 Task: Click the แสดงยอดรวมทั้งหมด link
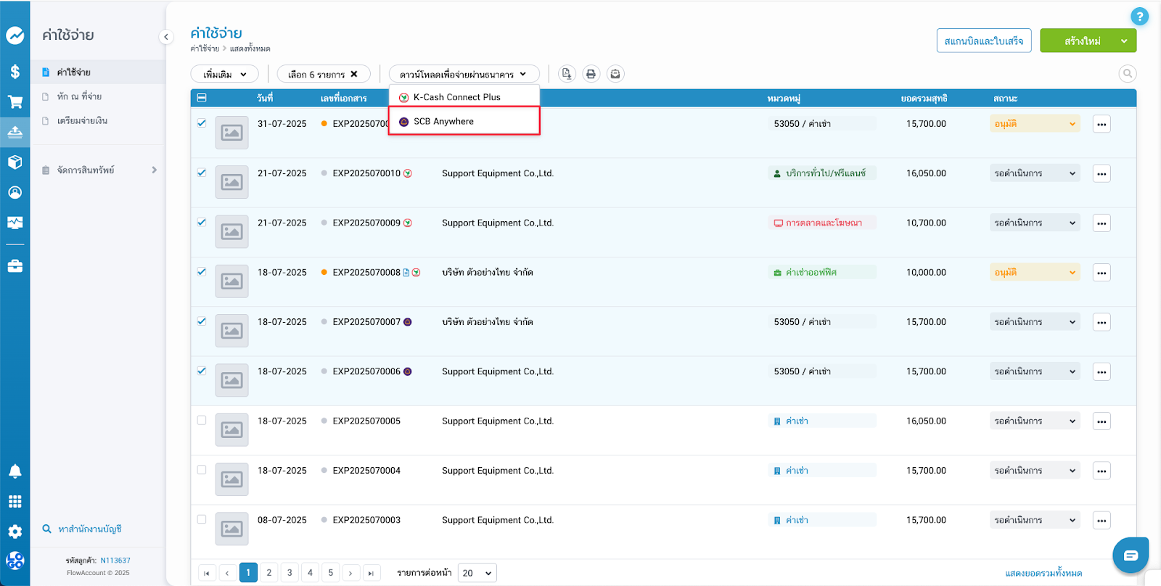click(1043, 574)
